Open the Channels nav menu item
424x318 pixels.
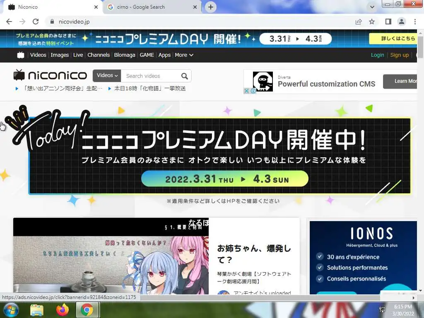coord(99,55)
